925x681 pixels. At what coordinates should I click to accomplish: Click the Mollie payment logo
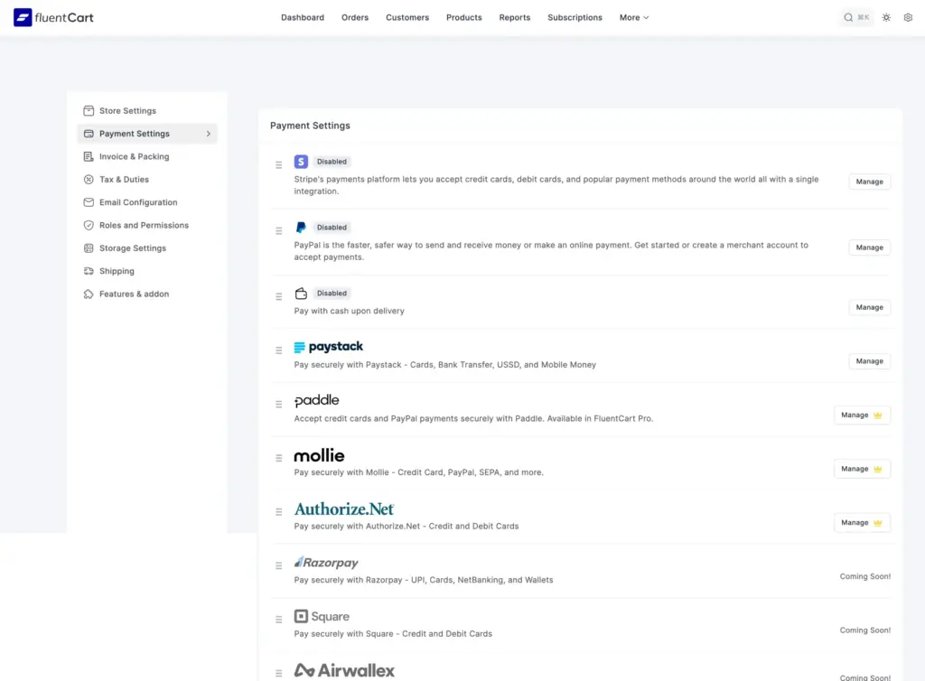pyautogui.click(x=319, y=455)
